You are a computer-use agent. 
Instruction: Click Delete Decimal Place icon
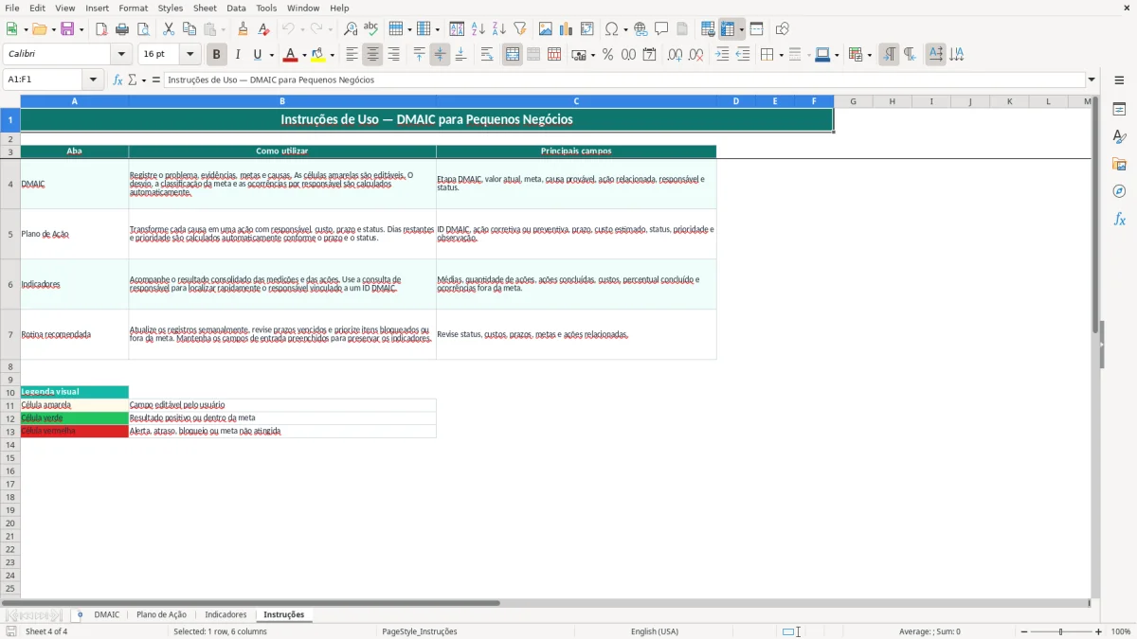(x=696, y=55)
